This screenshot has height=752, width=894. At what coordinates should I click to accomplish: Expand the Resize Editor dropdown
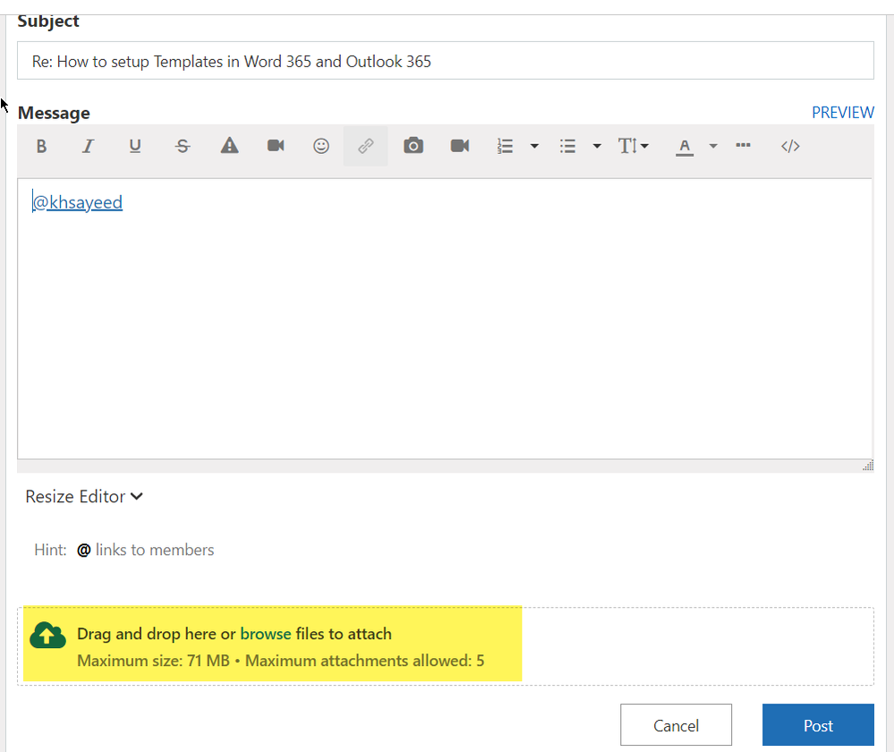[x=84, y=496]
